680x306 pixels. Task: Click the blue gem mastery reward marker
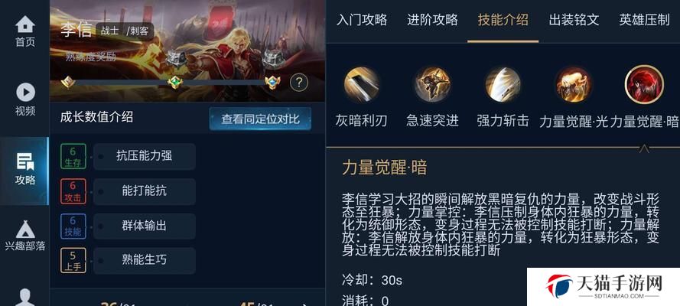tap(272, 82)
